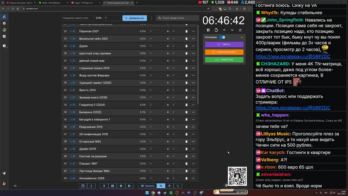348x196 pixels.
Task: Open more options for Турецкий гамбит (2005)
Action: coord(193,83)
